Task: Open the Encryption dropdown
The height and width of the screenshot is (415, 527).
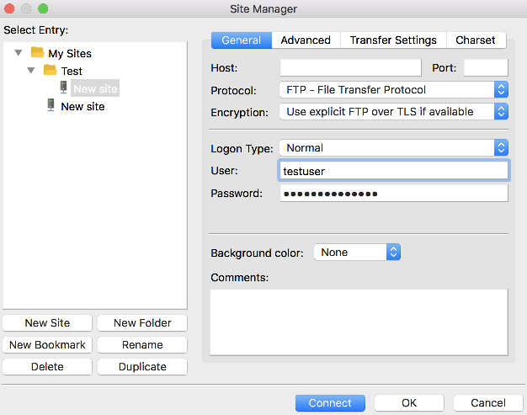Action: (393, 111)
